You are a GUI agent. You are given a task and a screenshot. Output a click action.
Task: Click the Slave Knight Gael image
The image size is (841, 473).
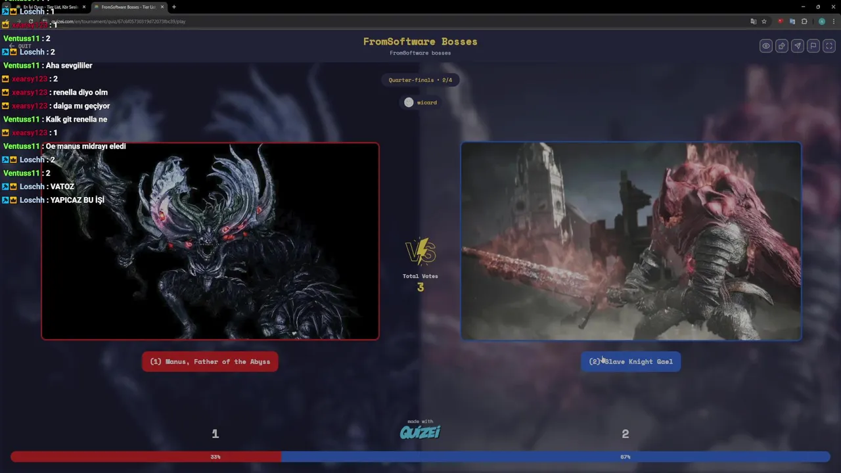[x=631, y=241]
